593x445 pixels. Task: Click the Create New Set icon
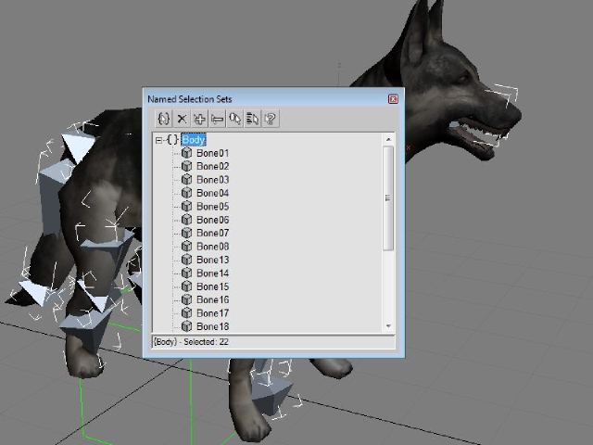(x=163, y=119)
